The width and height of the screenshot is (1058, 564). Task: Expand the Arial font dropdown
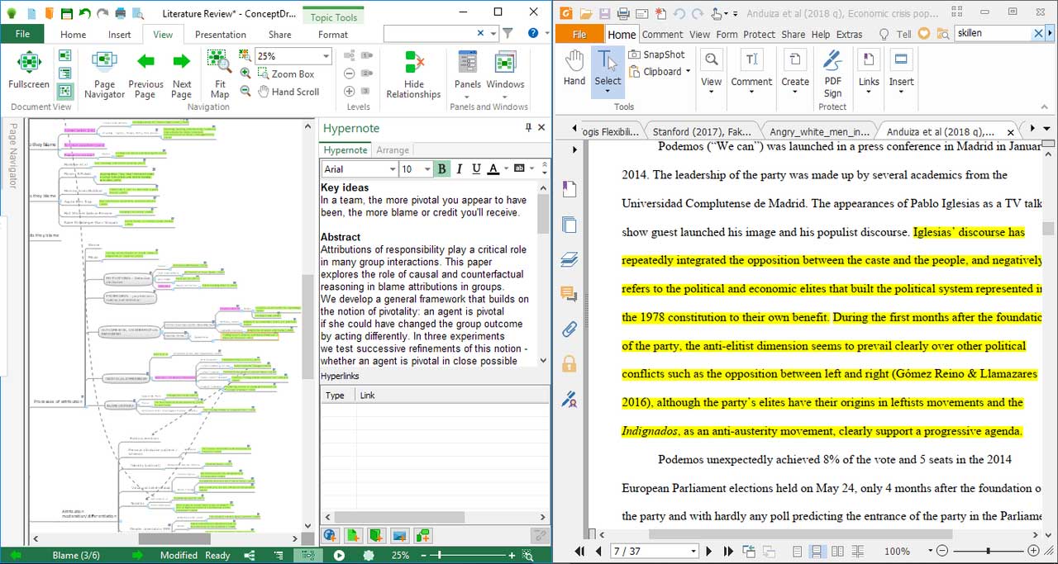pos(392,169)
